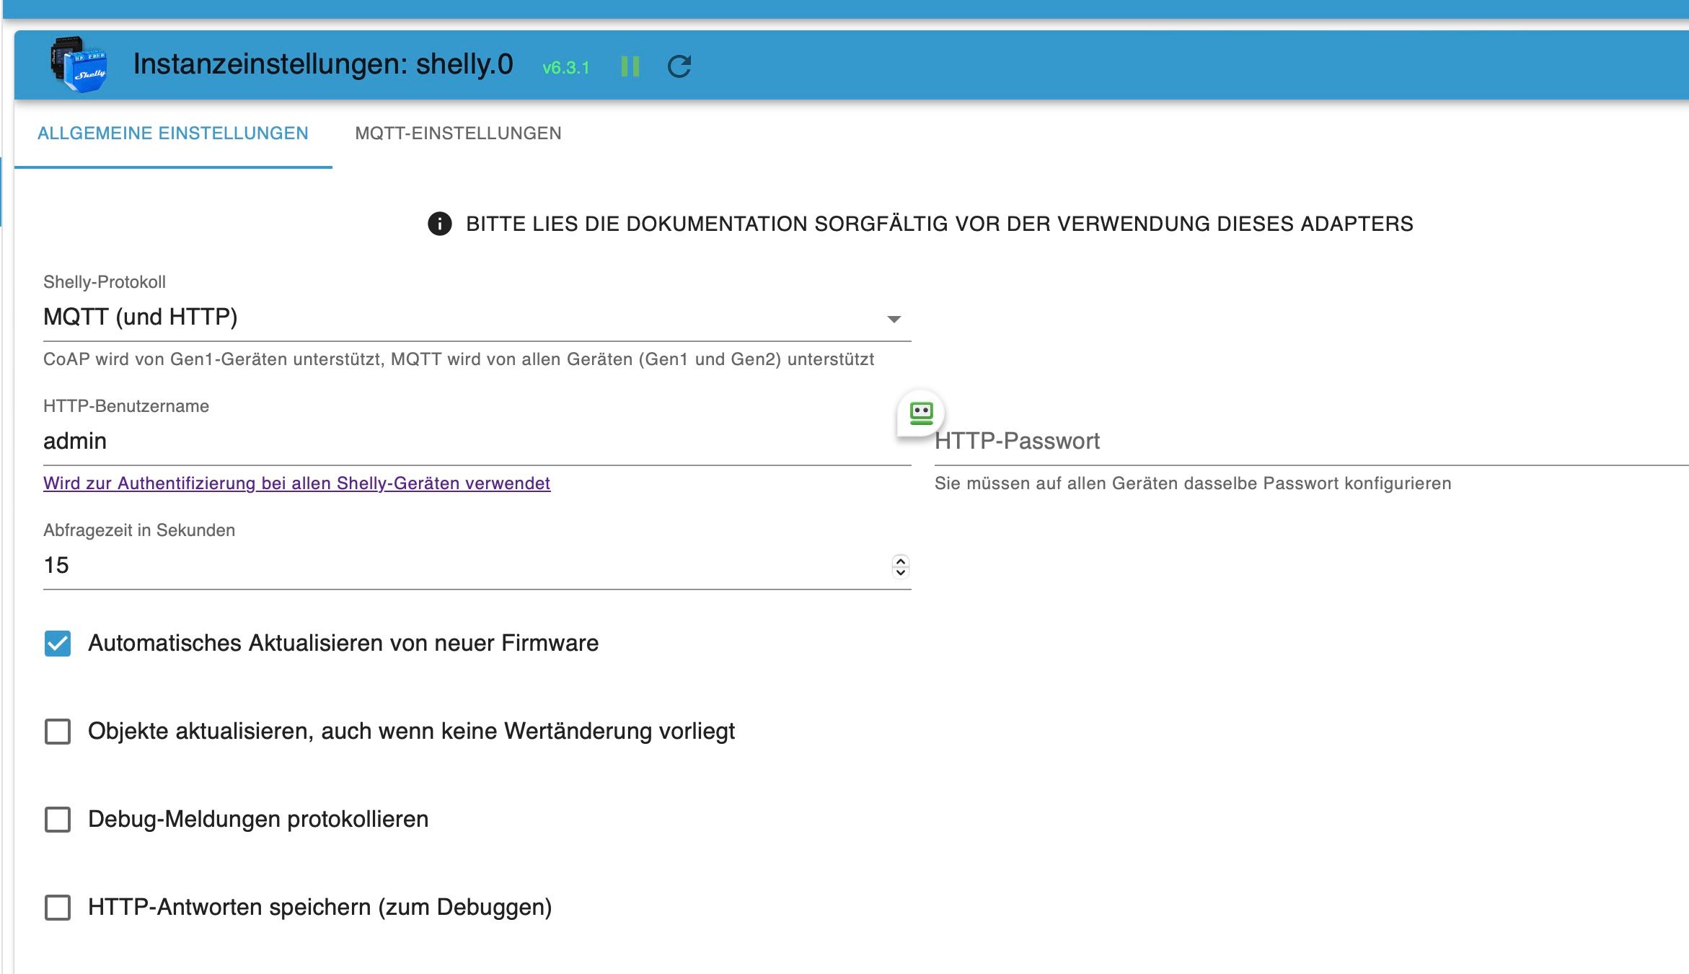Decrease Abfragezeit using stepper down arrow

900,572
